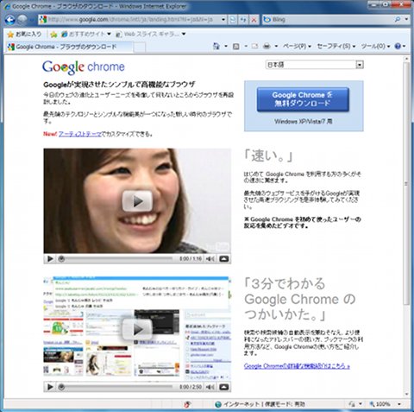Open the Home page icon in command bar
The width and height of the screenshot is (414, 412).
[216, 46]
